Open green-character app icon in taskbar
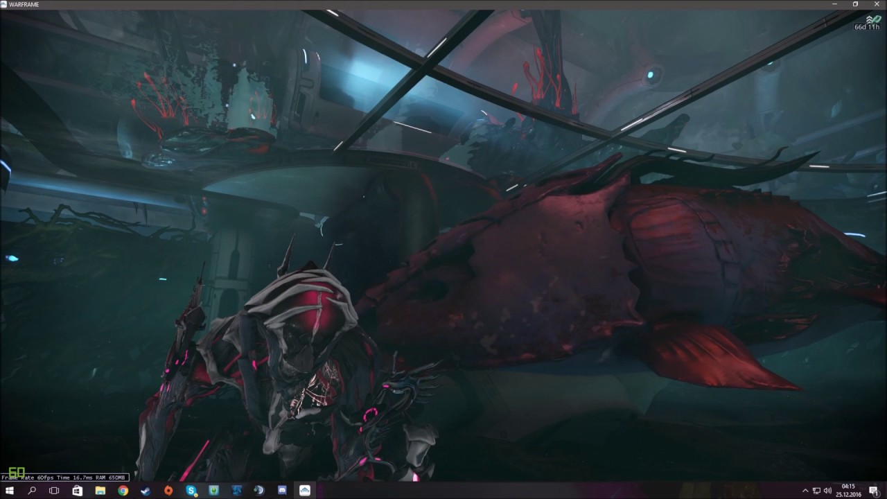The width and height of the screenshot is (887, 499). [214, 490]
